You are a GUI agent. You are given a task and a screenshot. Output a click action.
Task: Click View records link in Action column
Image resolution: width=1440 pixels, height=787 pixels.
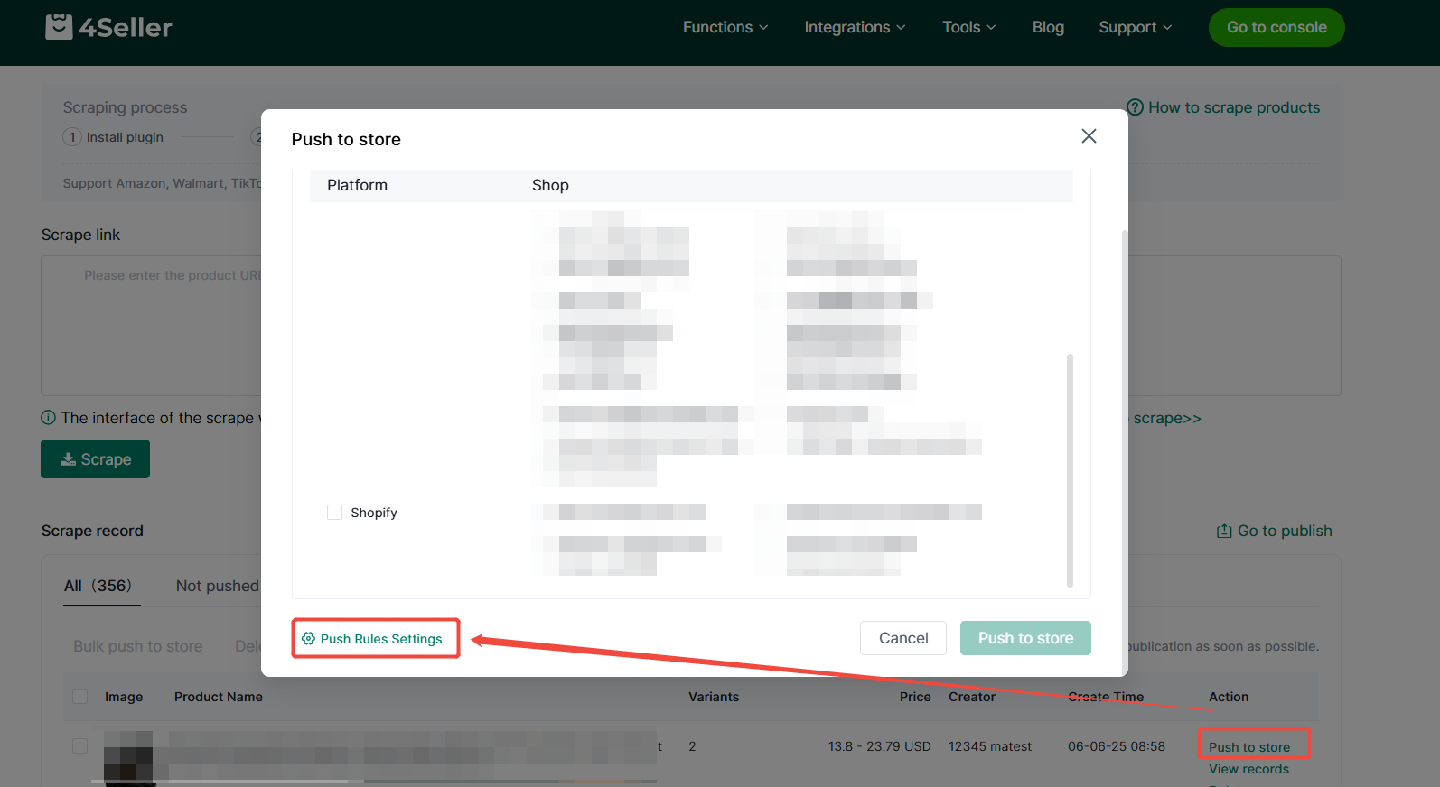coord(1248,769)
